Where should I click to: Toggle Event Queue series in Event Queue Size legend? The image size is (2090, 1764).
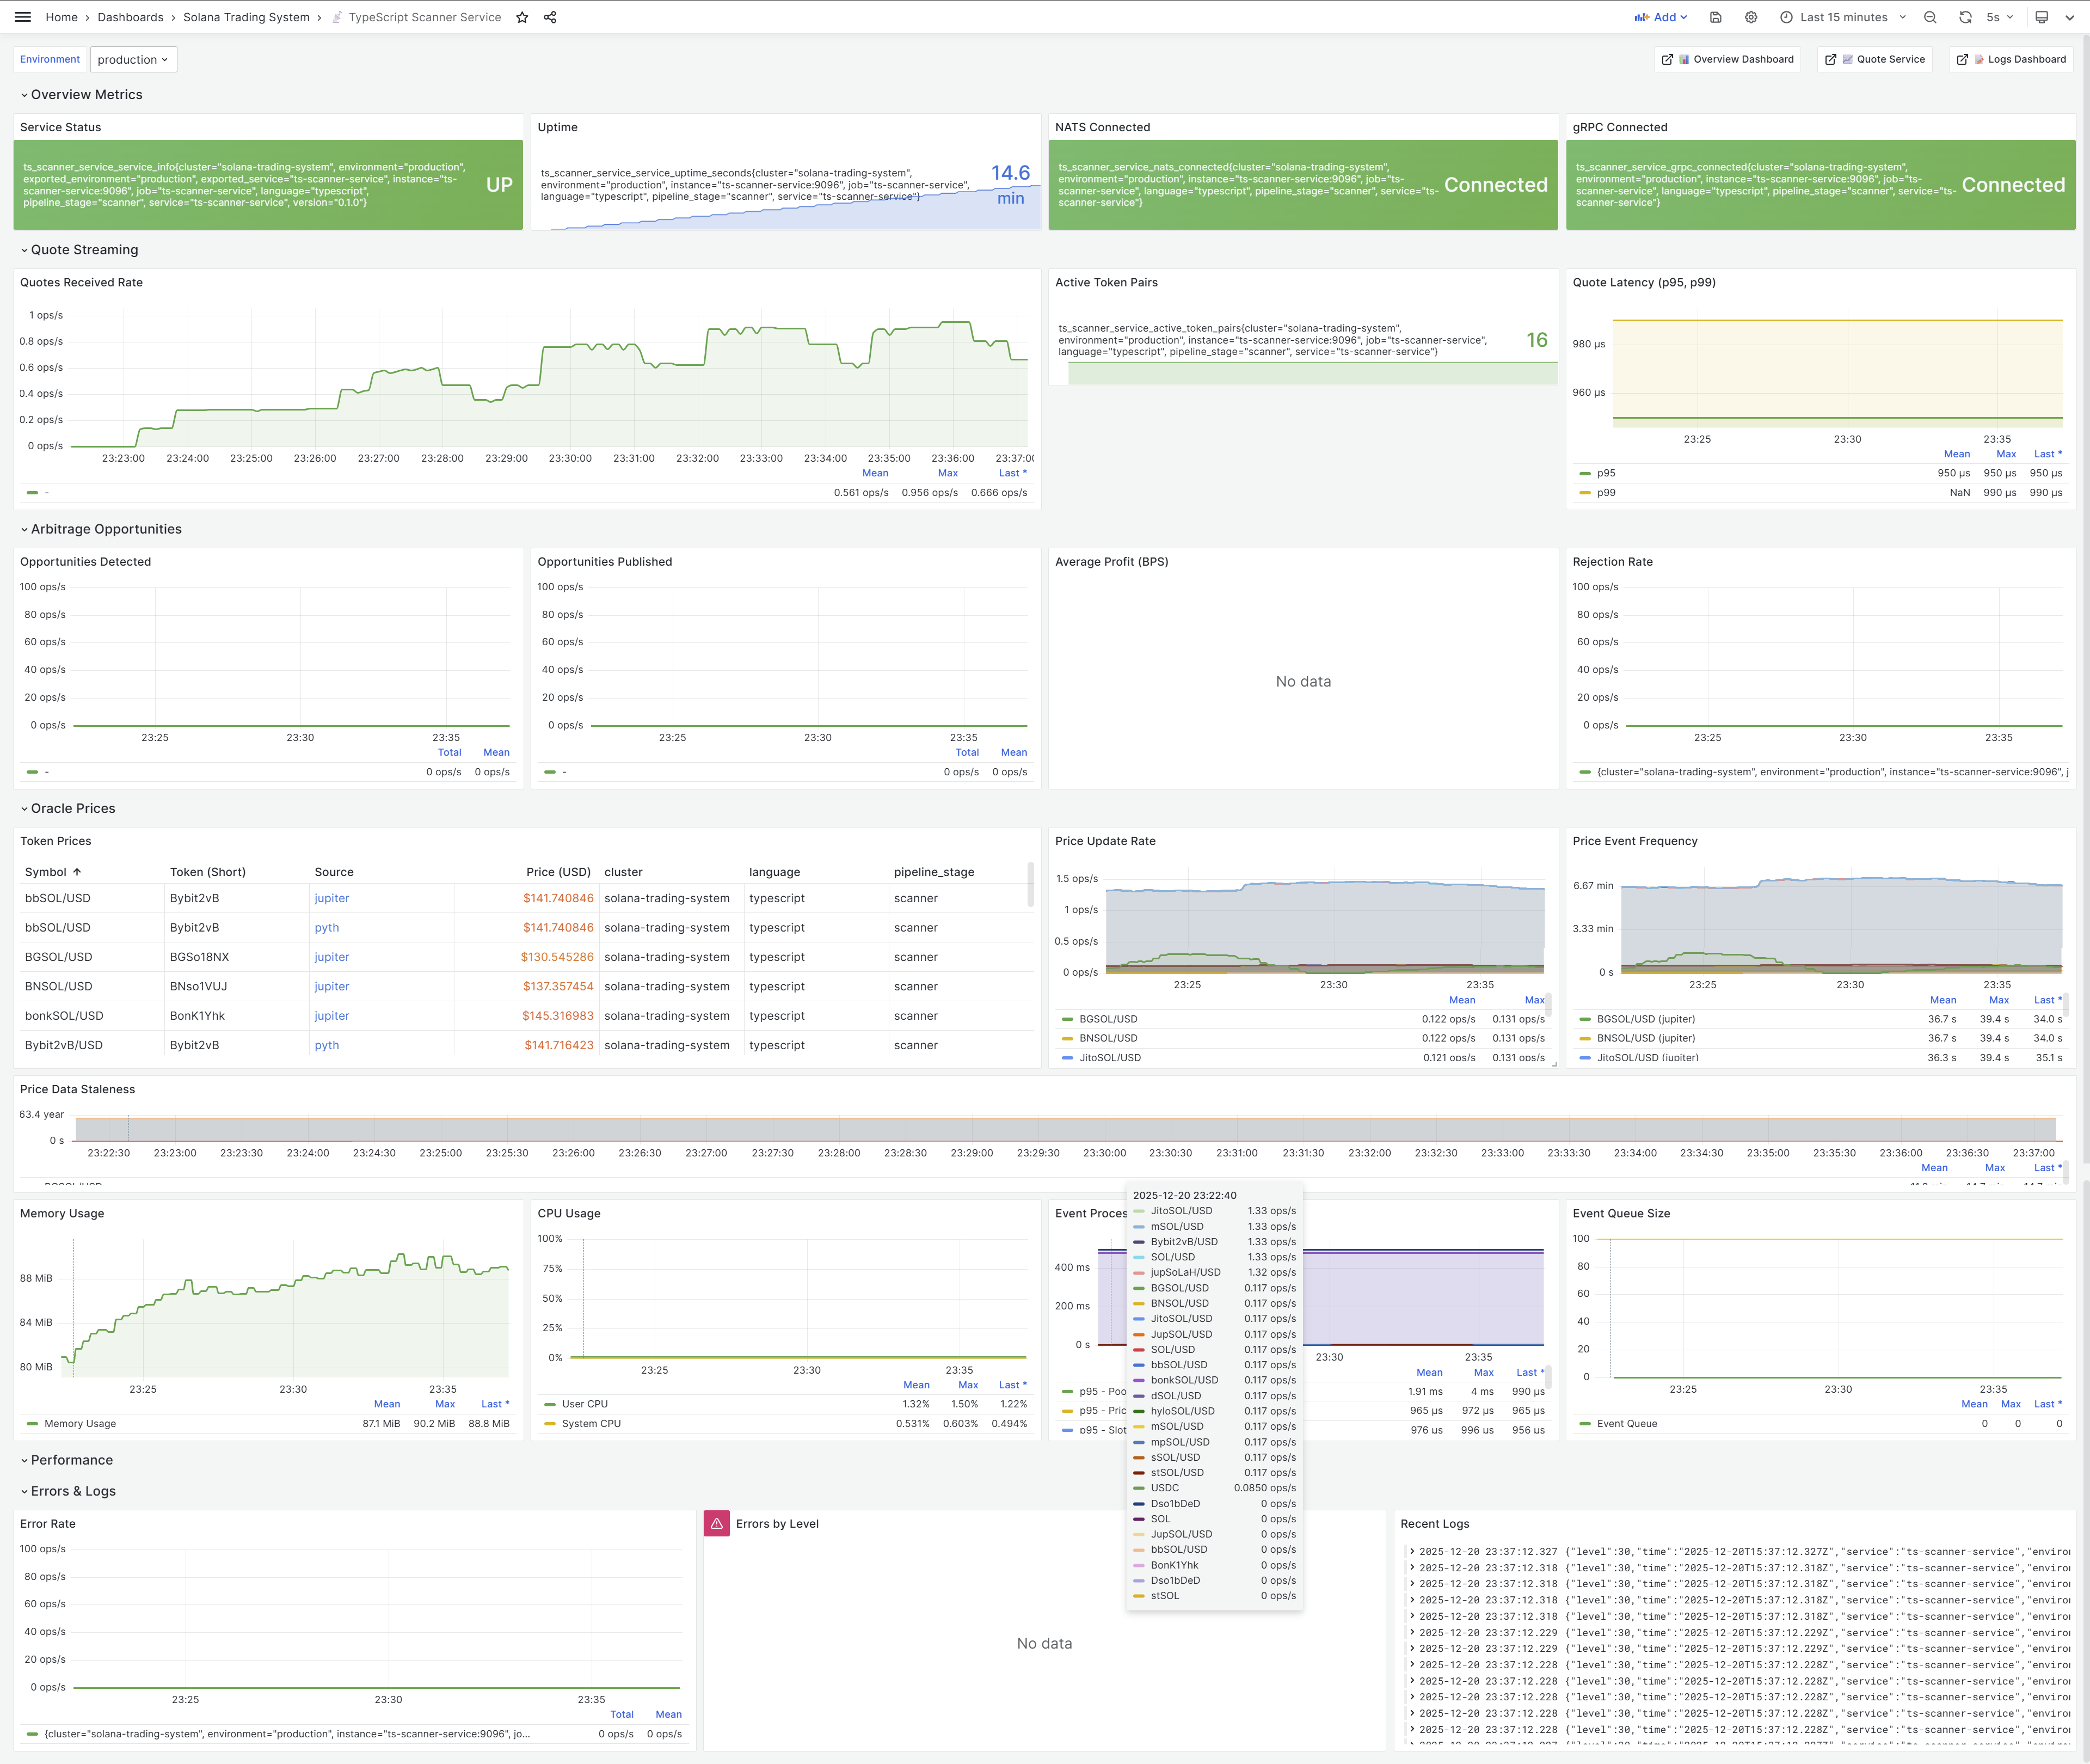(x=1627, y=1423)
